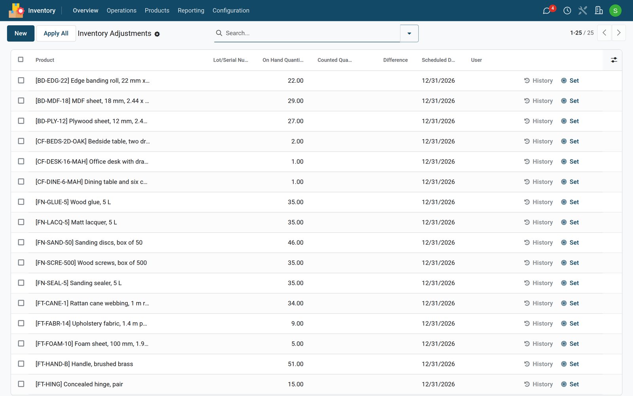Click the user avatar S icon
The width and height of the screenshot is (633, 396).
[x=615, y=11]
